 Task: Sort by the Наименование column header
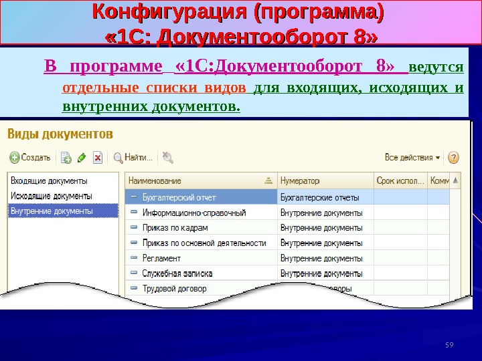coord(201,180)
